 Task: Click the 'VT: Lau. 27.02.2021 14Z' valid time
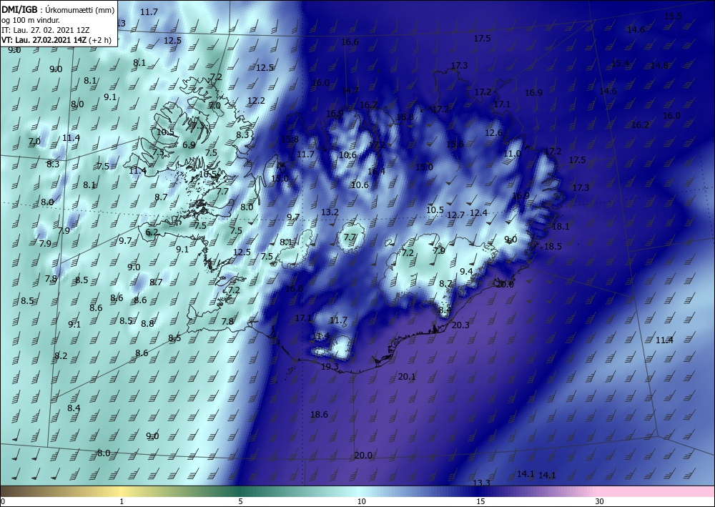point(44,40)
